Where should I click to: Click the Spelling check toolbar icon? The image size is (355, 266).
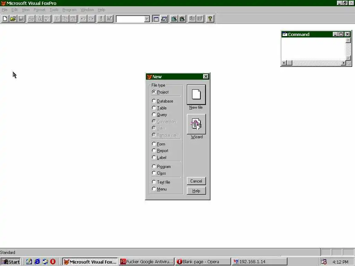coord(47,19)
